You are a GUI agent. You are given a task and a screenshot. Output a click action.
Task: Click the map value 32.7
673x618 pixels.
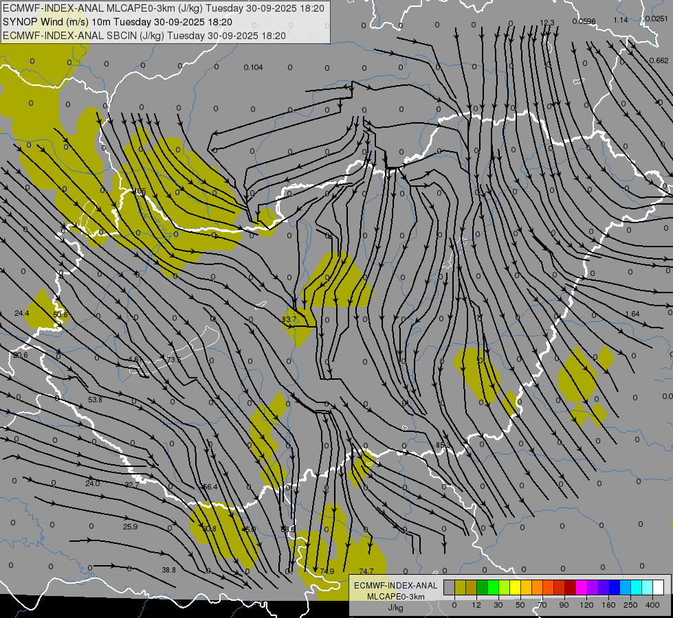point(132,485)
